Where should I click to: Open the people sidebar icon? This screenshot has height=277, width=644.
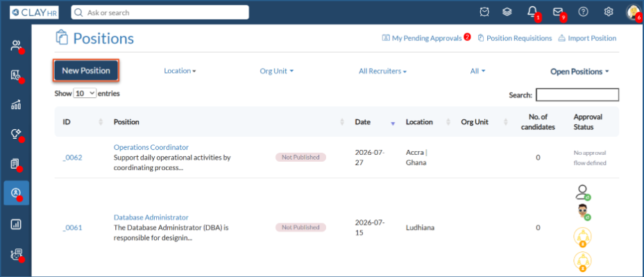point(15,46)
